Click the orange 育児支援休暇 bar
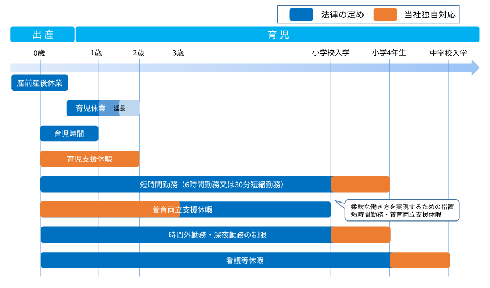This screenshot has width=490, height=288. pos(90,159)
